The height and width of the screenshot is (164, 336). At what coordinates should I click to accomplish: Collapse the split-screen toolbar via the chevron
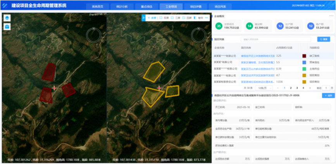coord(144,18)
